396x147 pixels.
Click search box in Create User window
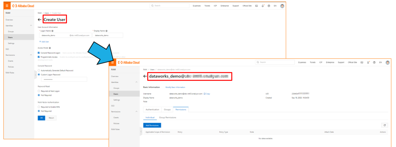[170, 6]
